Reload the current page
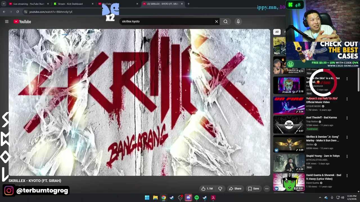The image size is (360, 202). click(x=17, y=12)
